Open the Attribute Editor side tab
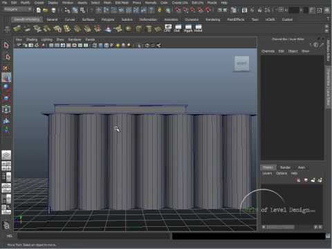The width and height of the screenshot is (332, 249). pos(328,50)
